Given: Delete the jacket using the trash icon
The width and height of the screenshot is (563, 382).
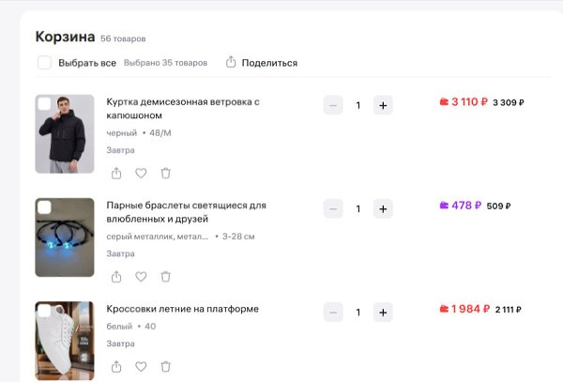Looking at the screenshot, I should pos(165,174).
